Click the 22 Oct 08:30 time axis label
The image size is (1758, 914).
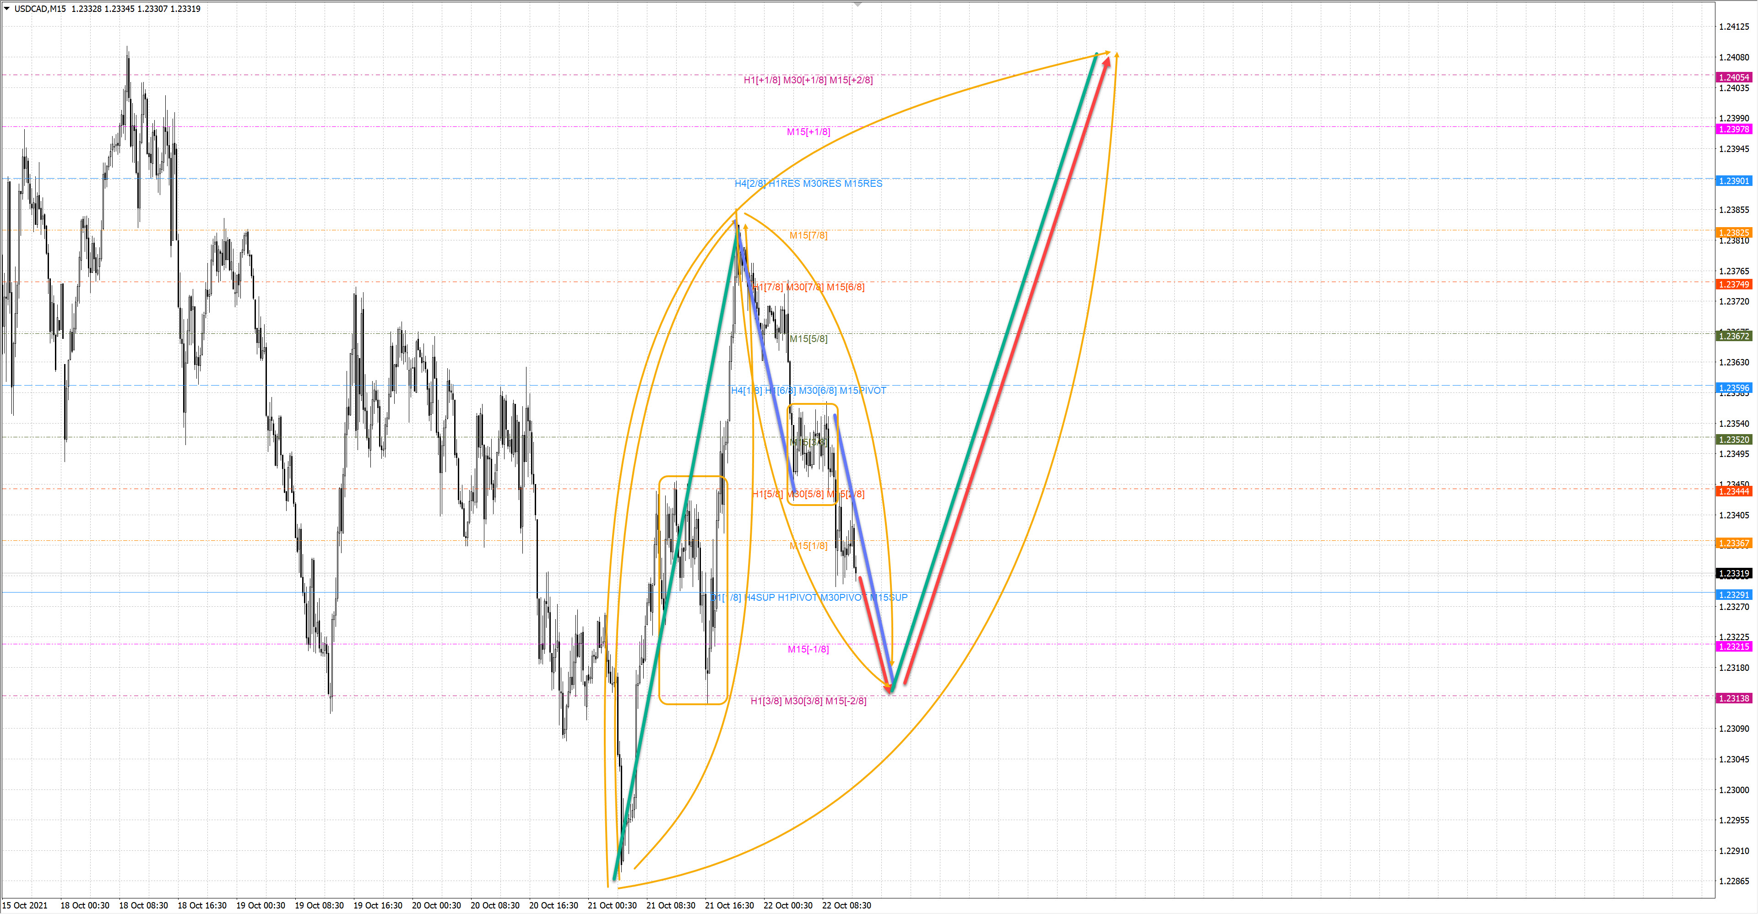coord(846,905)
